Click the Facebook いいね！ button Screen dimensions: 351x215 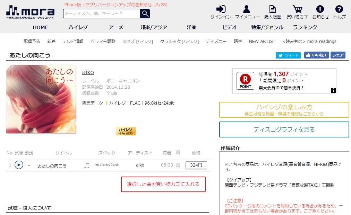(x=317, y=55)
